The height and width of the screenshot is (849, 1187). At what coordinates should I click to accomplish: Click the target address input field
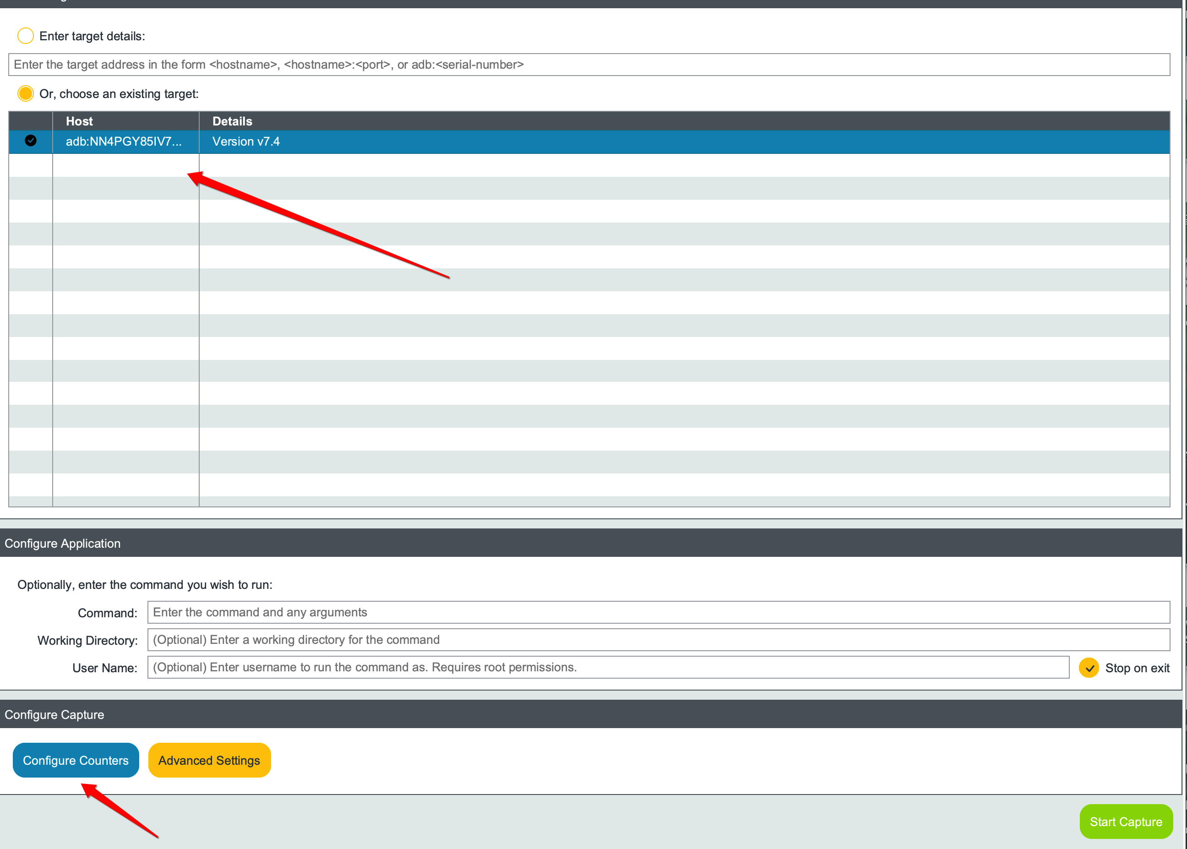point(588,65)
